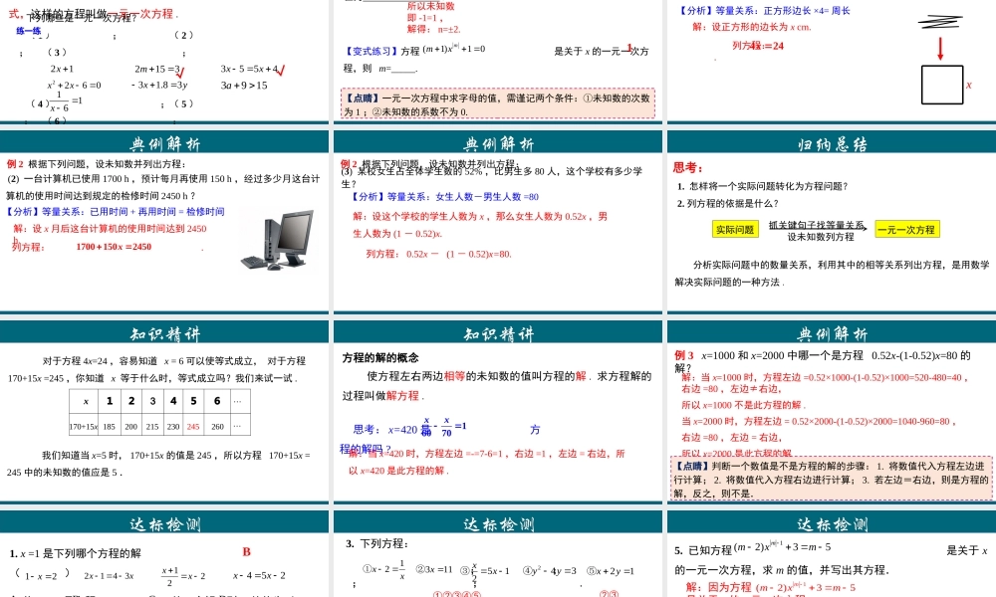
Task: Click the red 例3 label
Action: click(x=684, y=355)
